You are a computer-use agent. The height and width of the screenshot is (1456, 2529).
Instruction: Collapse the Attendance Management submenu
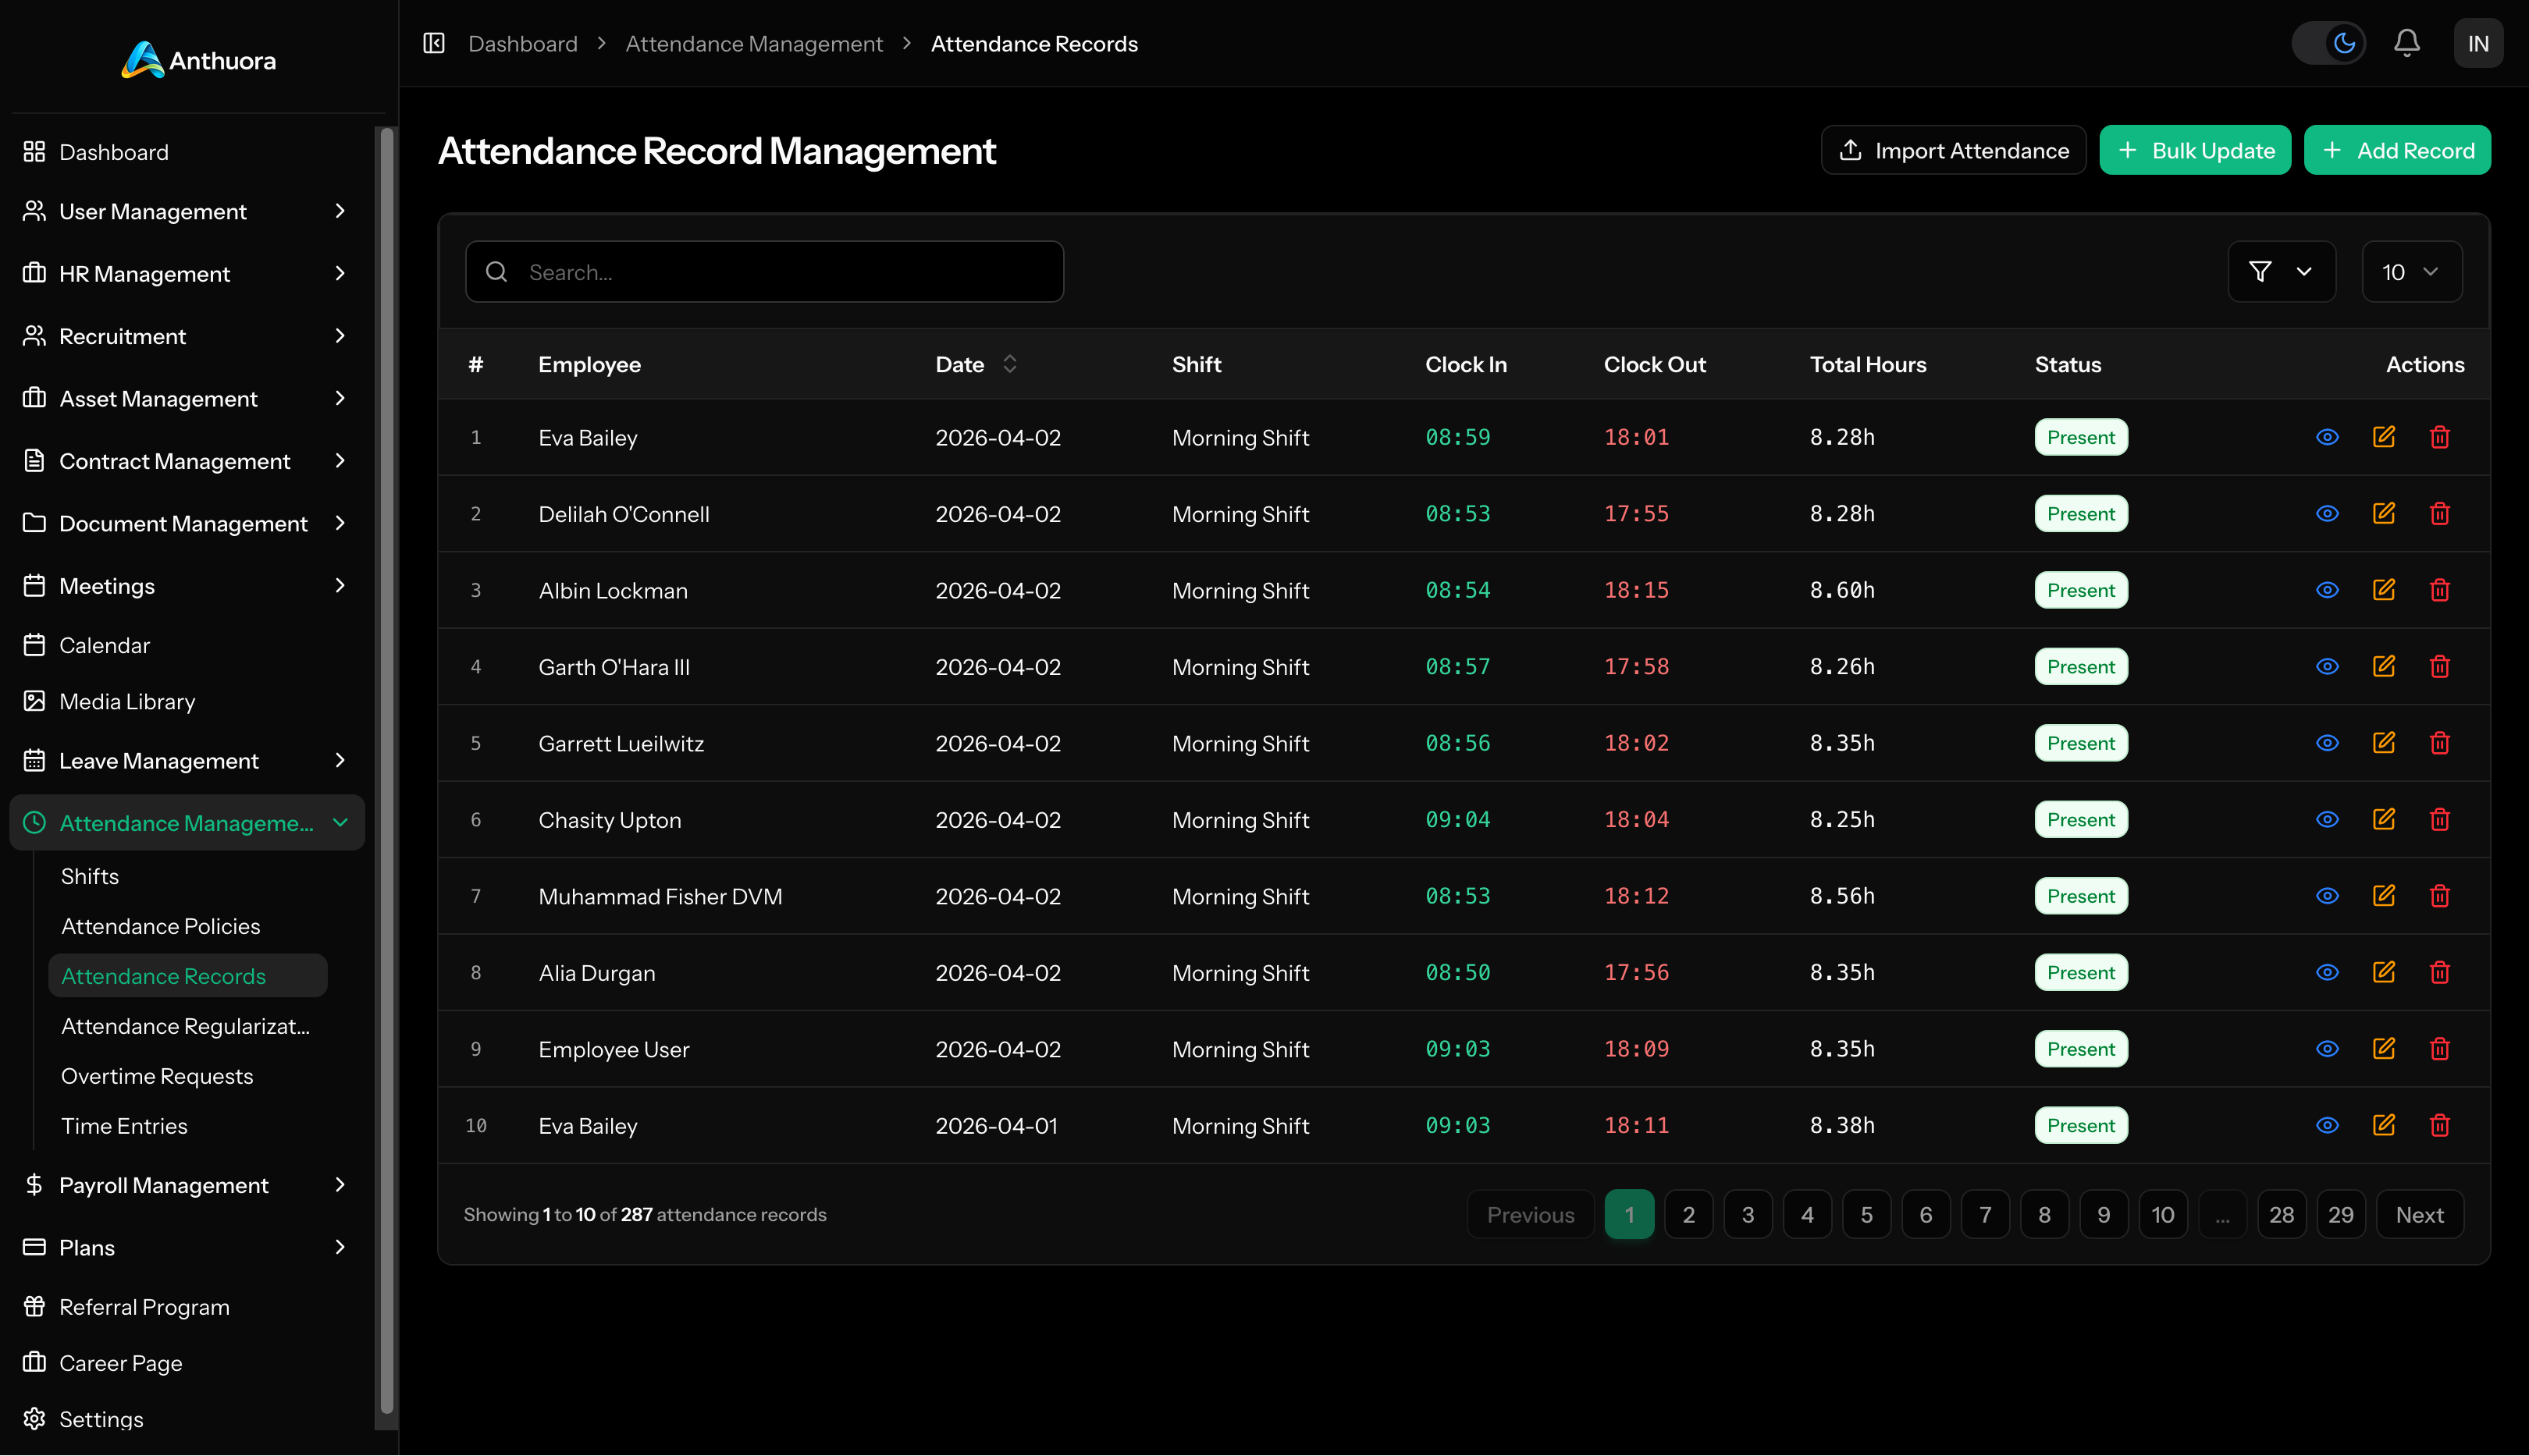tap(341, 822)
